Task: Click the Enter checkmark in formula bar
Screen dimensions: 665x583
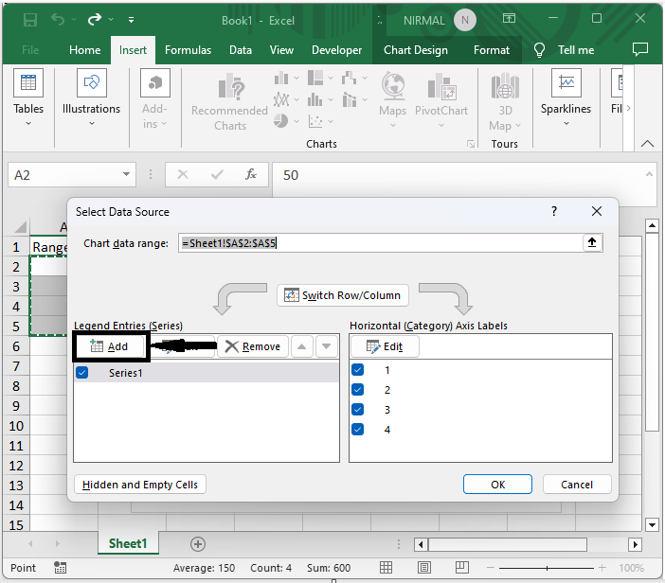Action: tap(217, 174)
